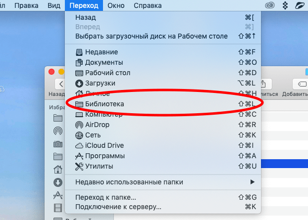308x220 pixels.
Task: Select the applications icon in Finder sidebar
Action: [x=58, y=195]
